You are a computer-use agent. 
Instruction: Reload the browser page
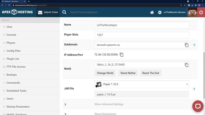(x=9, y=5)
